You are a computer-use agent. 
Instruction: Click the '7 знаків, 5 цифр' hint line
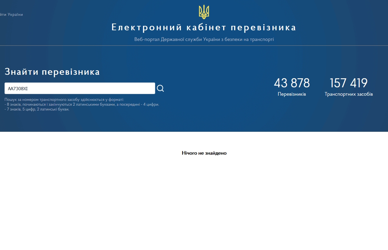[x=37, y=109]
